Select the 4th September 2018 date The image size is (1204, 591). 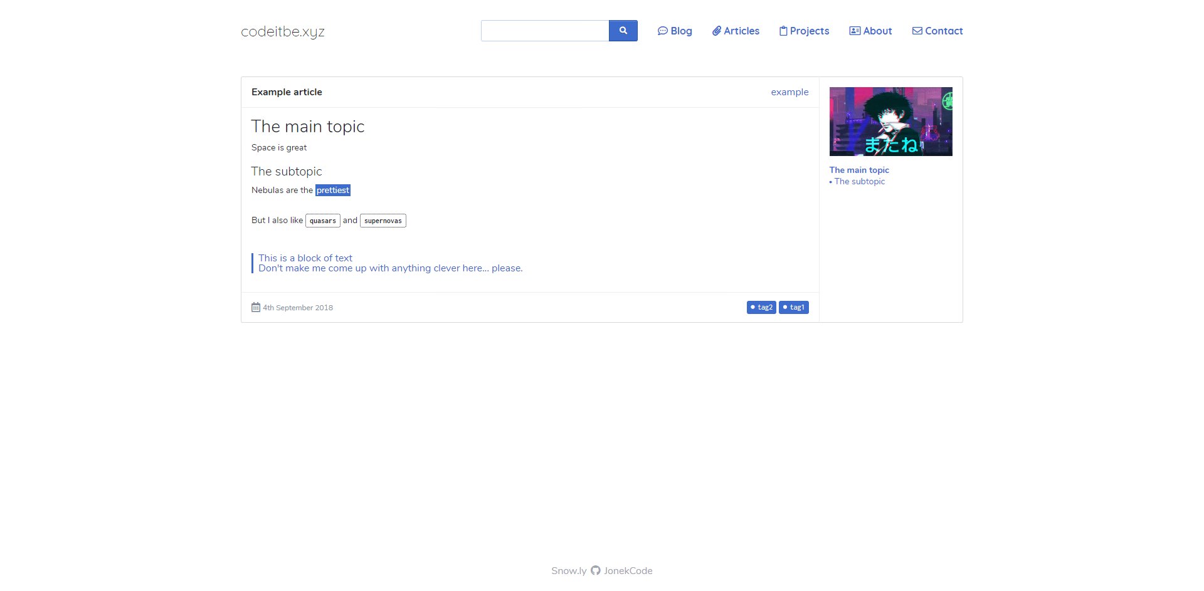pyautogui.click(x=298, y=308)
